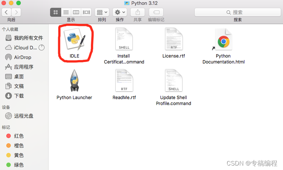Viewport: 283px width, 170px height.
Task: Open 应用程序 in the sidebar
Action: coord(24,67)
